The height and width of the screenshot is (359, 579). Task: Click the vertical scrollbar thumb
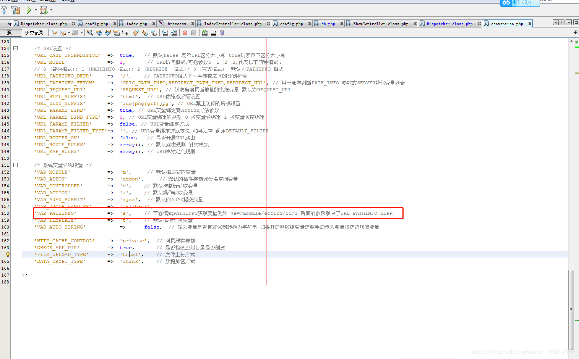pyautogui.click(x=571, y=309)
